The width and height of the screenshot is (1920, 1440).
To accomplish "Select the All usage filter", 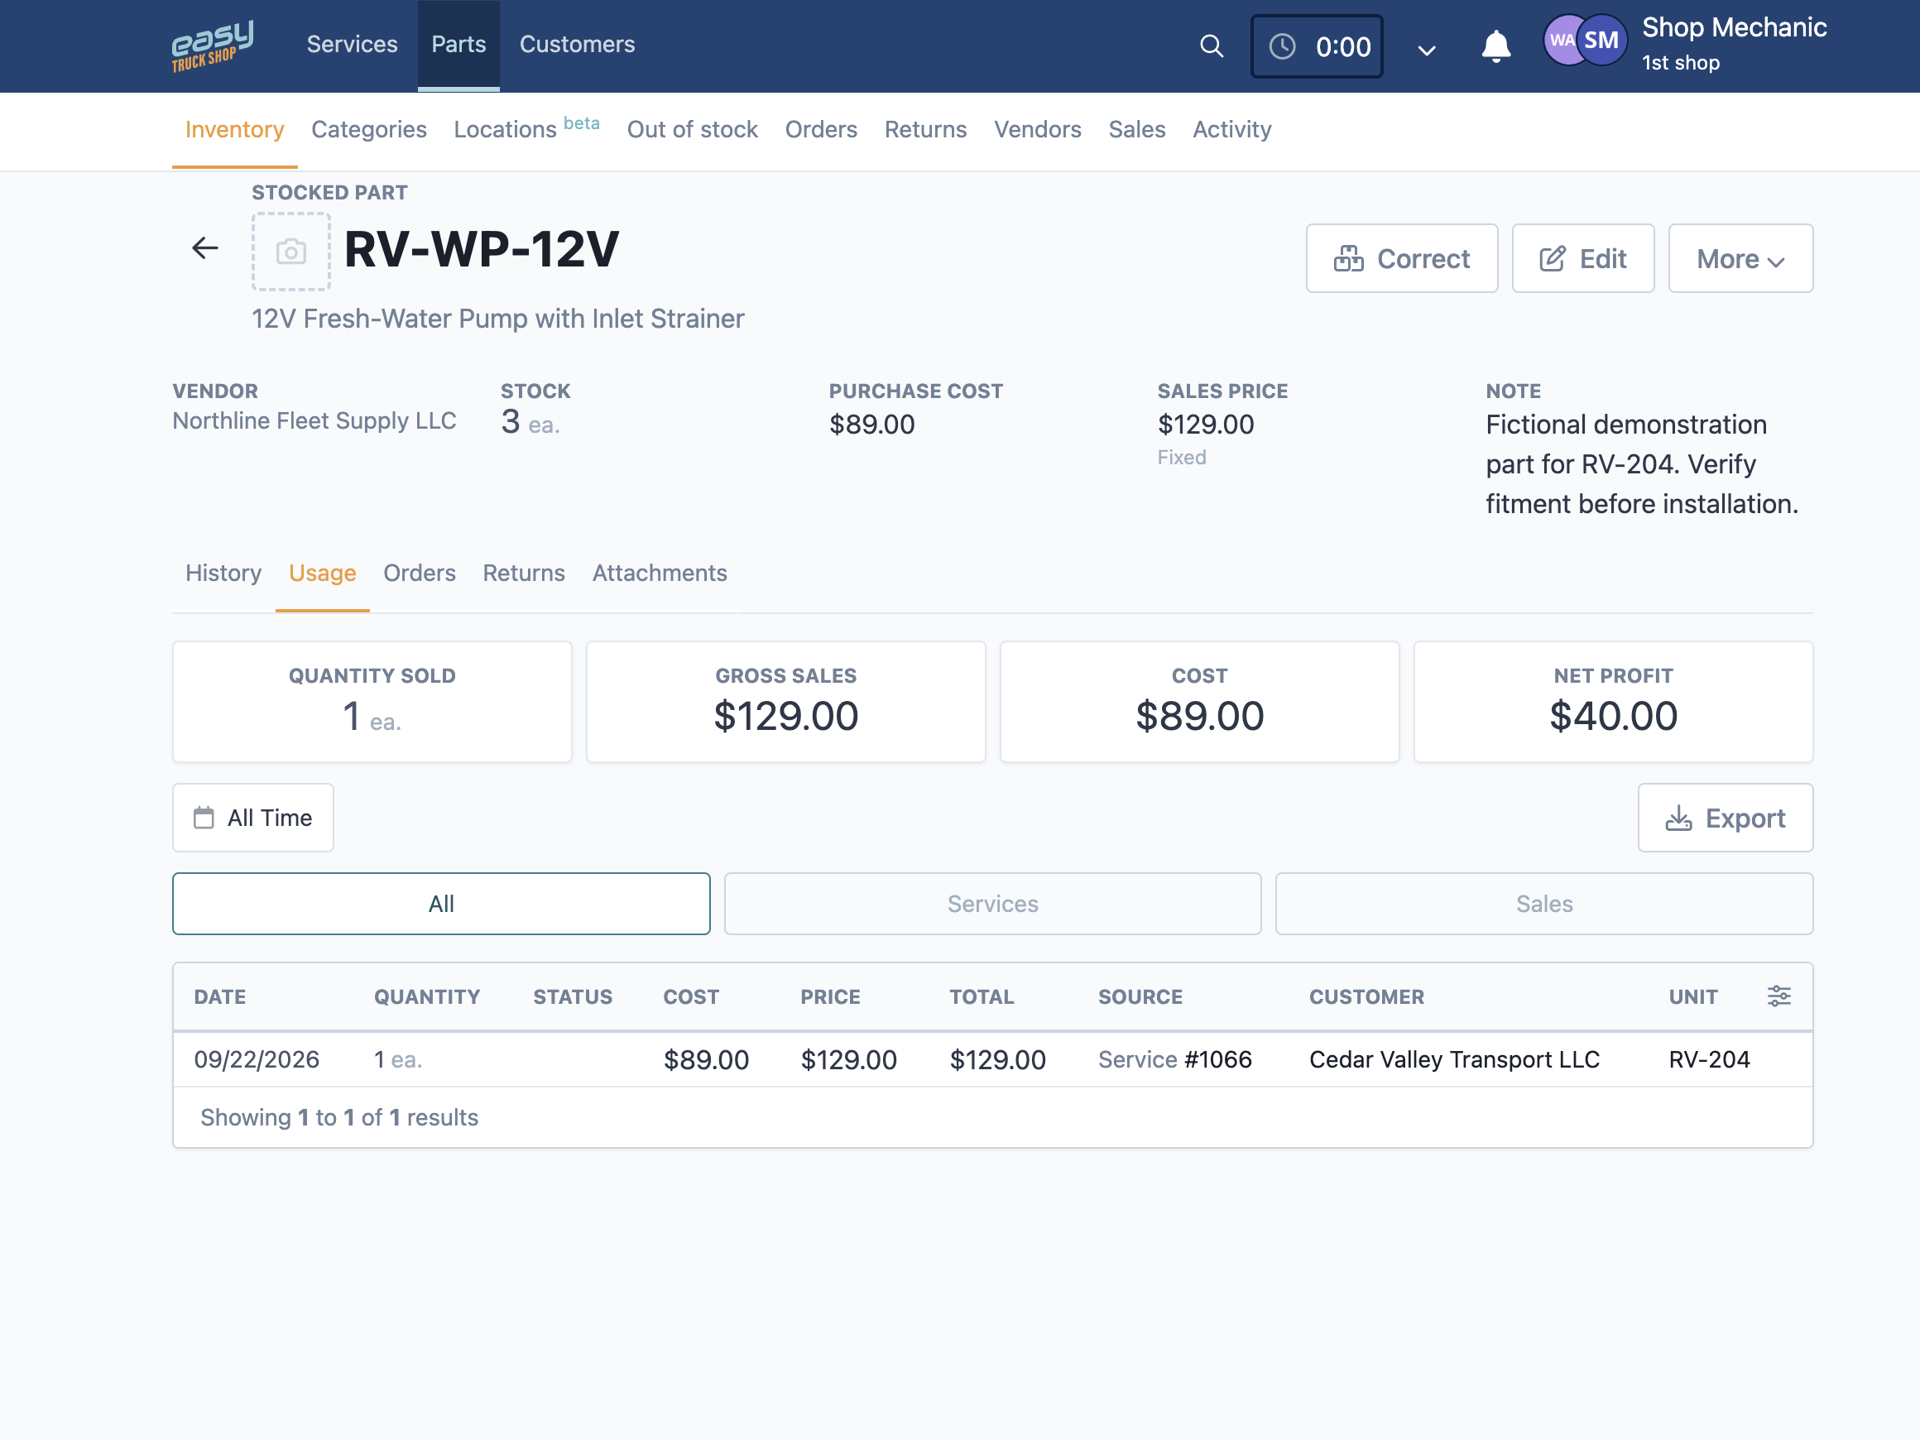I will tap(441, 904).
